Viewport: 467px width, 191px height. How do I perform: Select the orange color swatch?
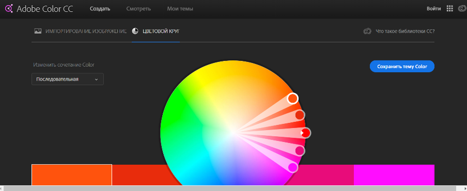point(72,175)
